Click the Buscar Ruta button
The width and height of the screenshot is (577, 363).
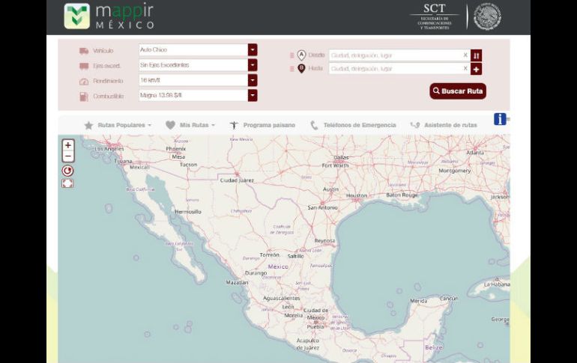[458, 91]
